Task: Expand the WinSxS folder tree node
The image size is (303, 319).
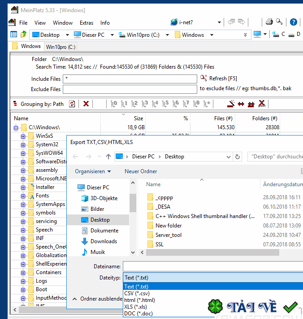Action: point(23,136)
